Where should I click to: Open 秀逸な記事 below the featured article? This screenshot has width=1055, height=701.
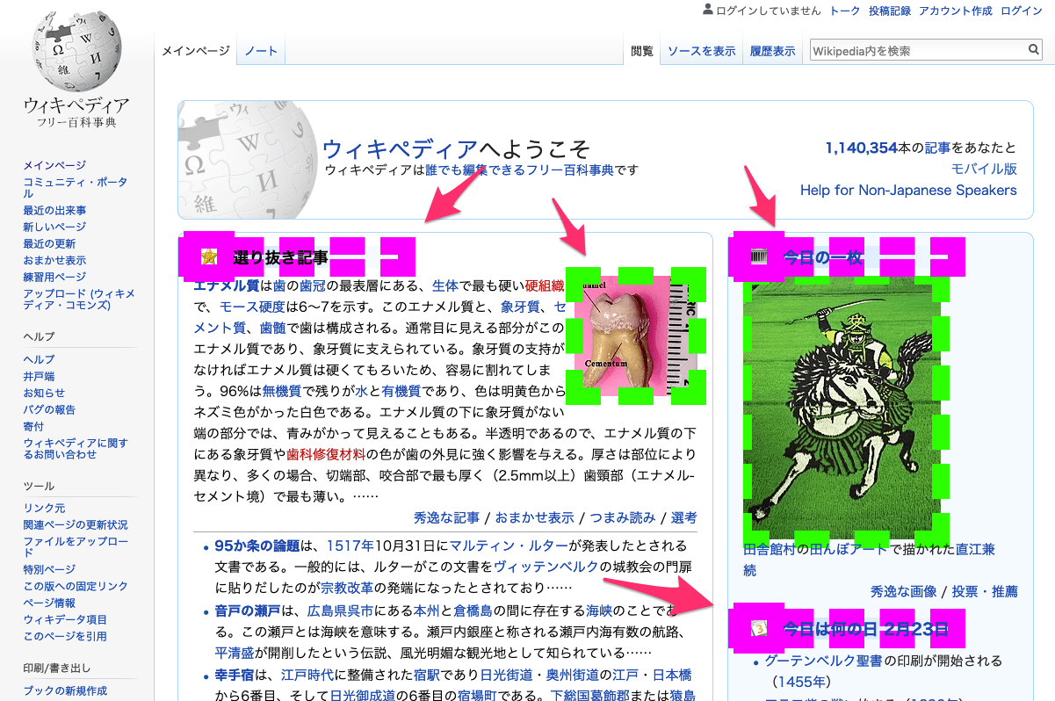[x=446, y=517]
